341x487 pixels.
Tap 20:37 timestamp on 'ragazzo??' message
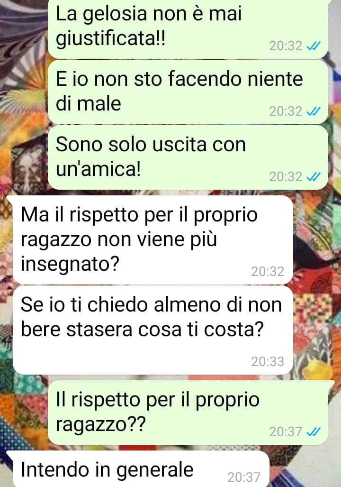pos(286,432)
